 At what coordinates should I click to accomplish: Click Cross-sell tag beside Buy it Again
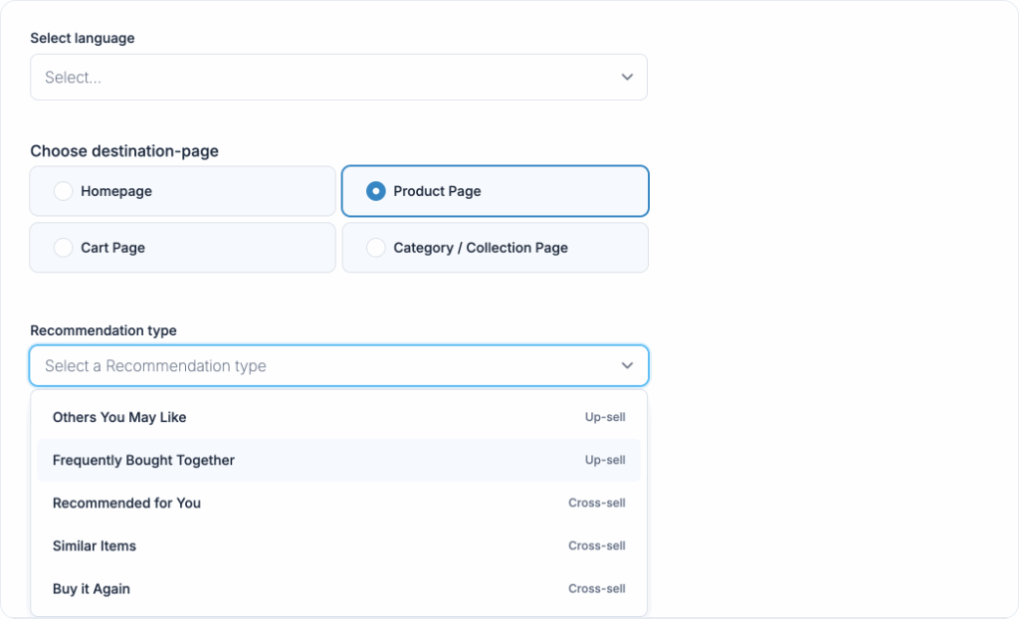[x=597, y=589]
